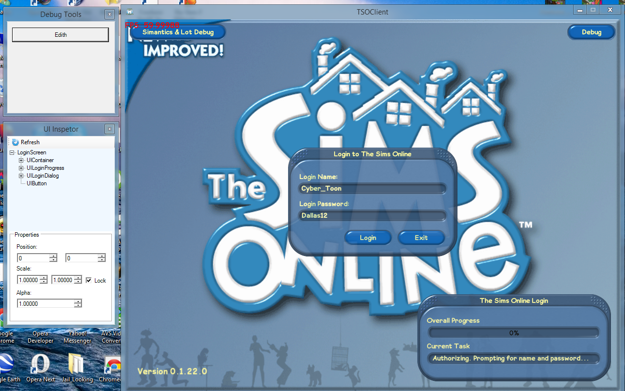Click the Edith button in Debug Tools
The width and height of the screenshot is (625, 391).
(x=61, y=35)
